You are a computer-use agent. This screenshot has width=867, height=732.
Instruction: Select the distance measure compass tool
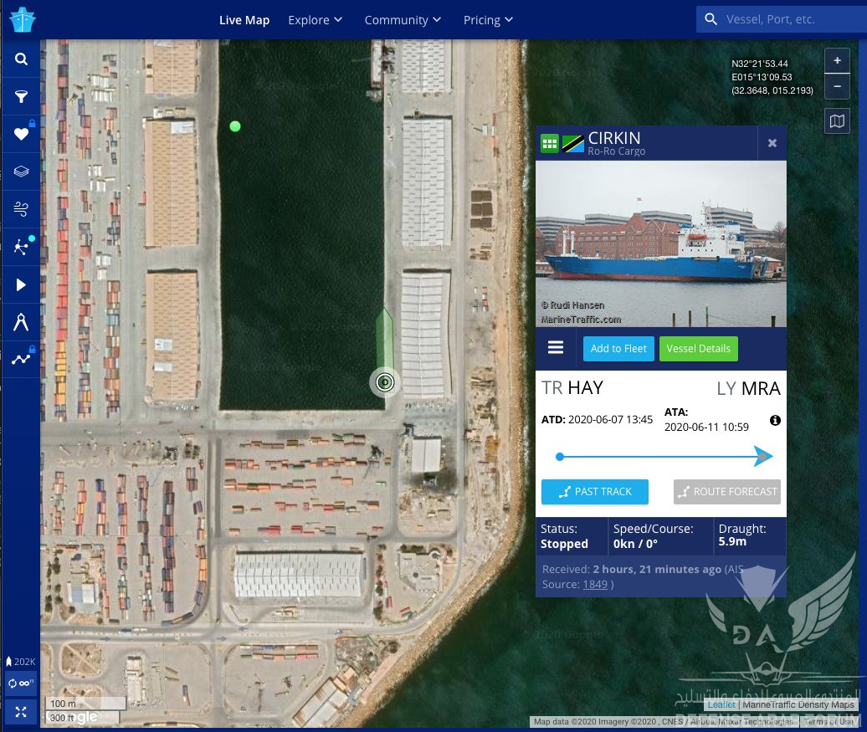click(x=21, y=322)
